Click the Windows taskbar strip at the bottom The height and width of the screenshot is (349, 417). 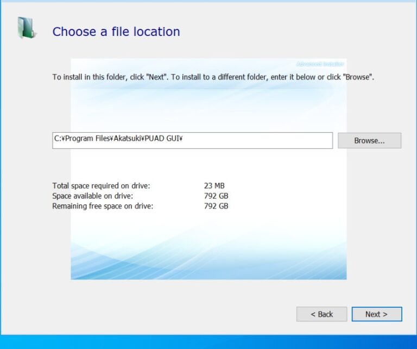pos(208,342)
